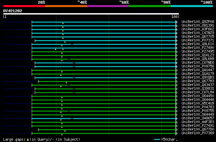Viewport: 216px width, 142px height.
Task: Open subject UniRef100_Q6T705 label
Action: click(198, 37)
